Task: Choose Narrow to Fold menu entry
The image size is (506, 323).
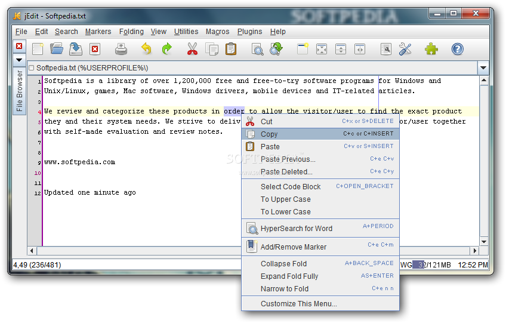Action: 320,289
